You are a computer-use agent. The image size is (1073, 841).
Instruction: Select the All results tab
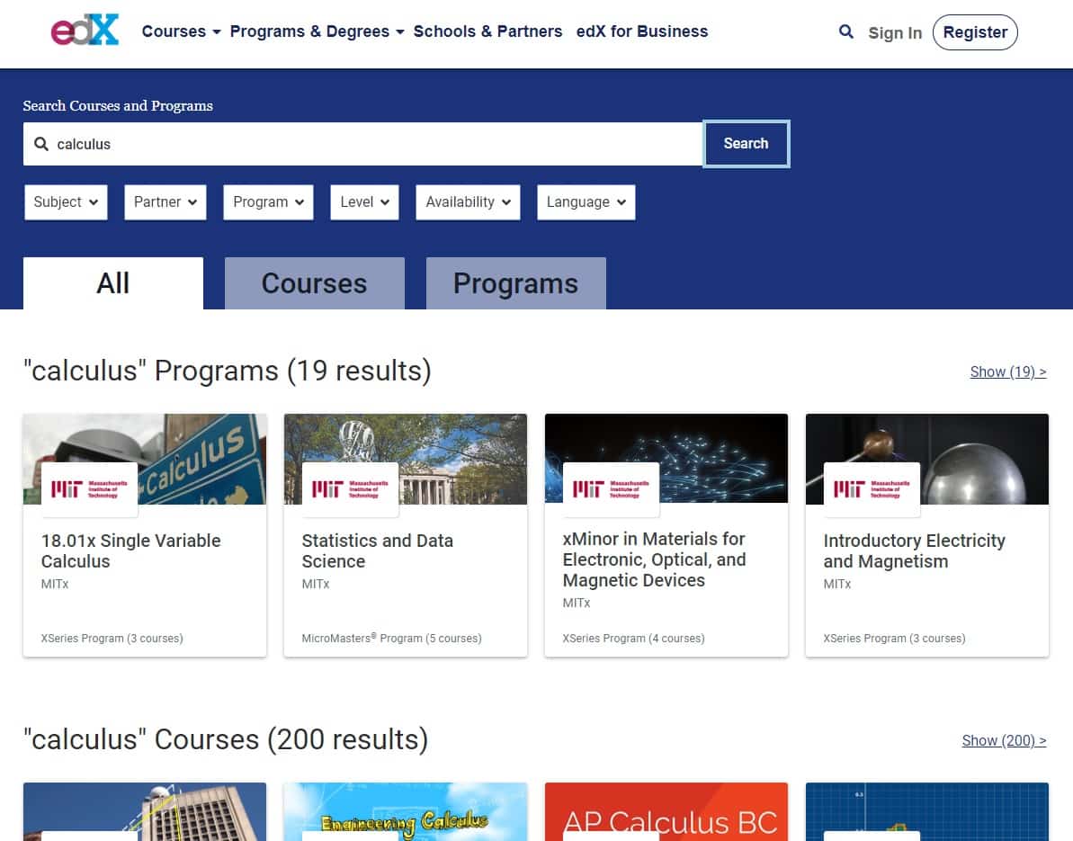[113, 283]
